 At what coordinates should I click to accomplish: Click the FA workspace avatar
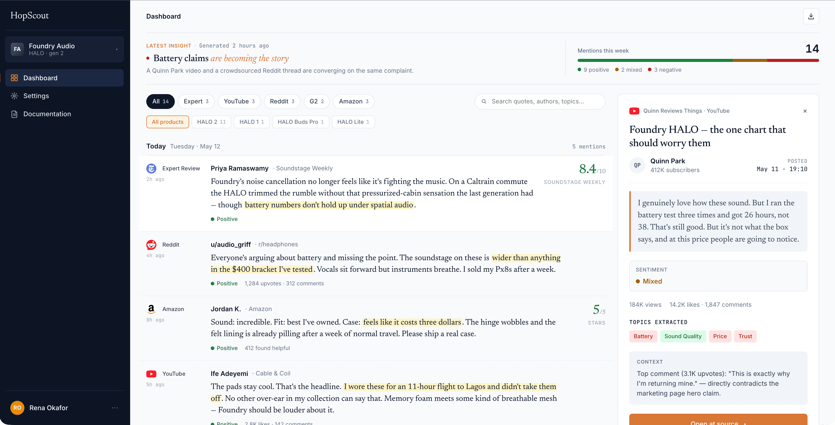point(17,49)
